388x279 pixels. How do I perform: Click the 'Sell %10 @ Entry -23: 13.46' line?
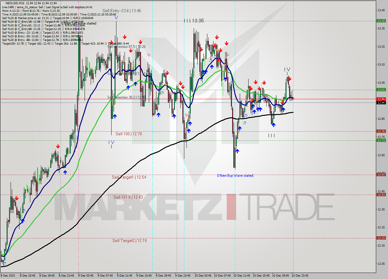pos(42,32)
